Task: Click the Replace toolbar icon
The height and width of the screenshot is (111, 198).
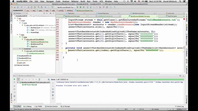Action: (x=41, y=7)
